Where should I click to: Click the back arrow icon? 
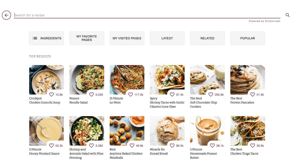[6, 15]
